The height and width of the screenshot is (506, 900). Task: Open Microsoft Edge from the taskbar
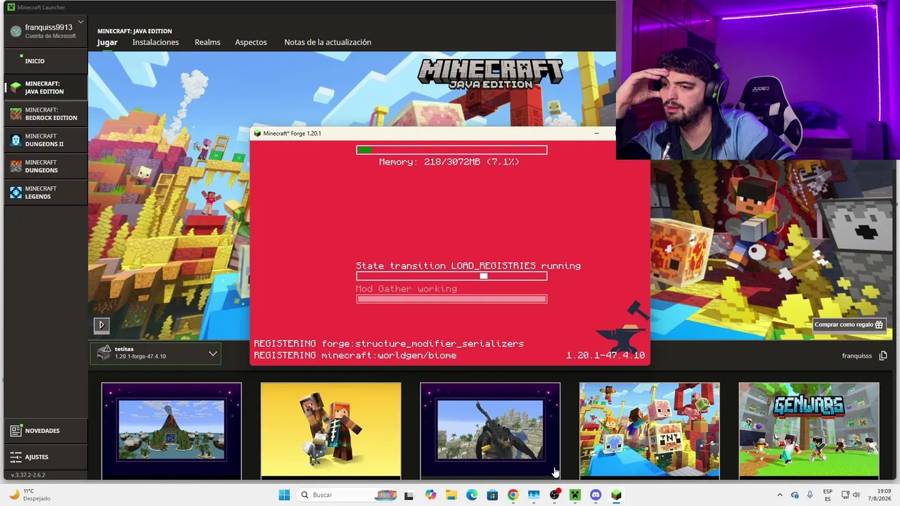[472, 495]
